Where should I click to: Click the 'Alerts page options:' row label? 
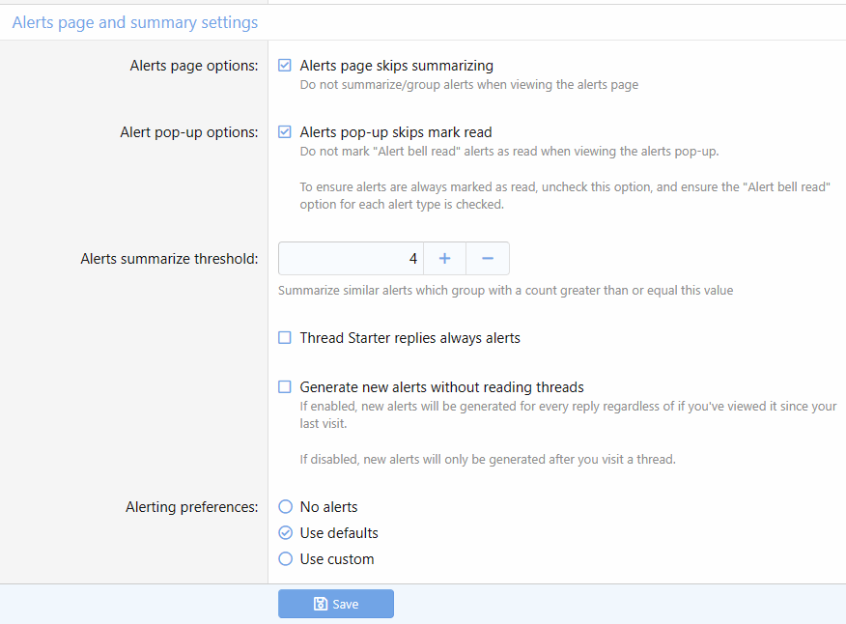[x=194, y=66]
